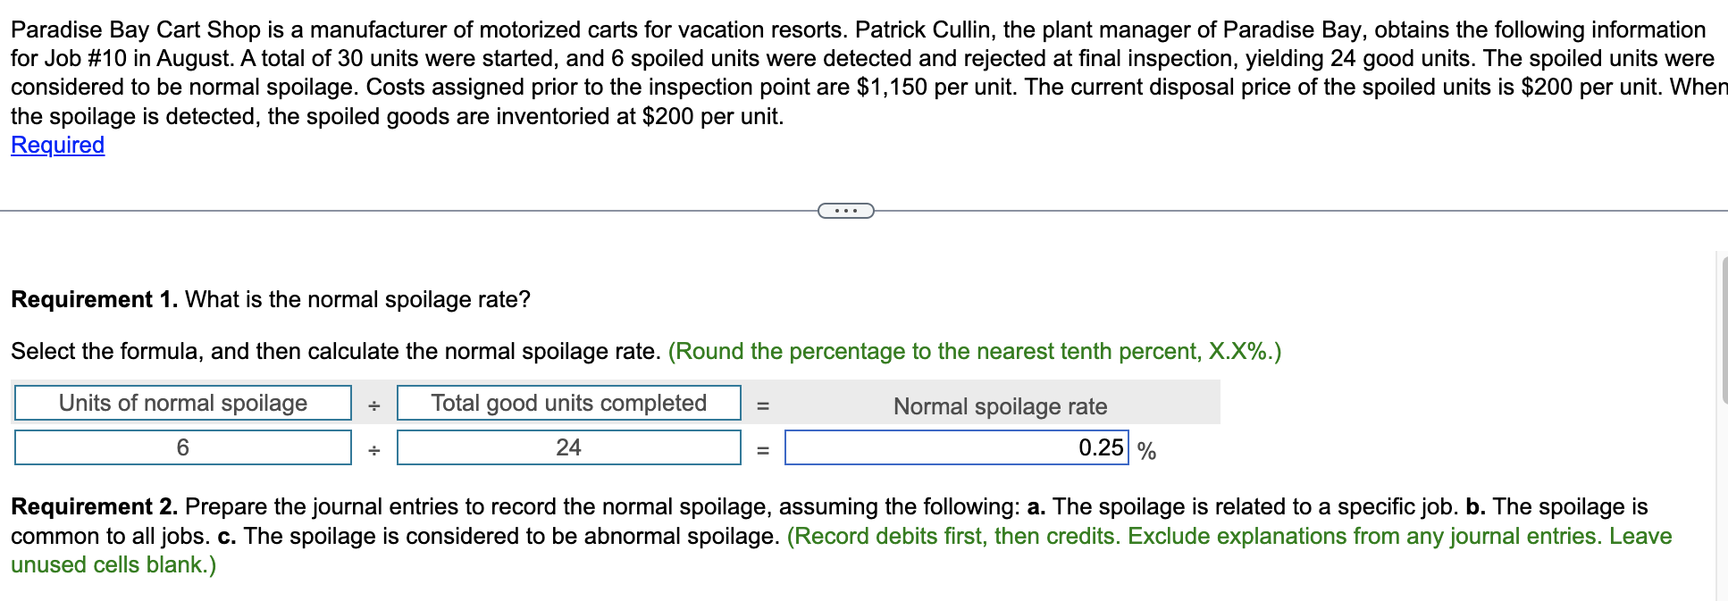Click the second division symbol in the calculation row

point(374,450)
